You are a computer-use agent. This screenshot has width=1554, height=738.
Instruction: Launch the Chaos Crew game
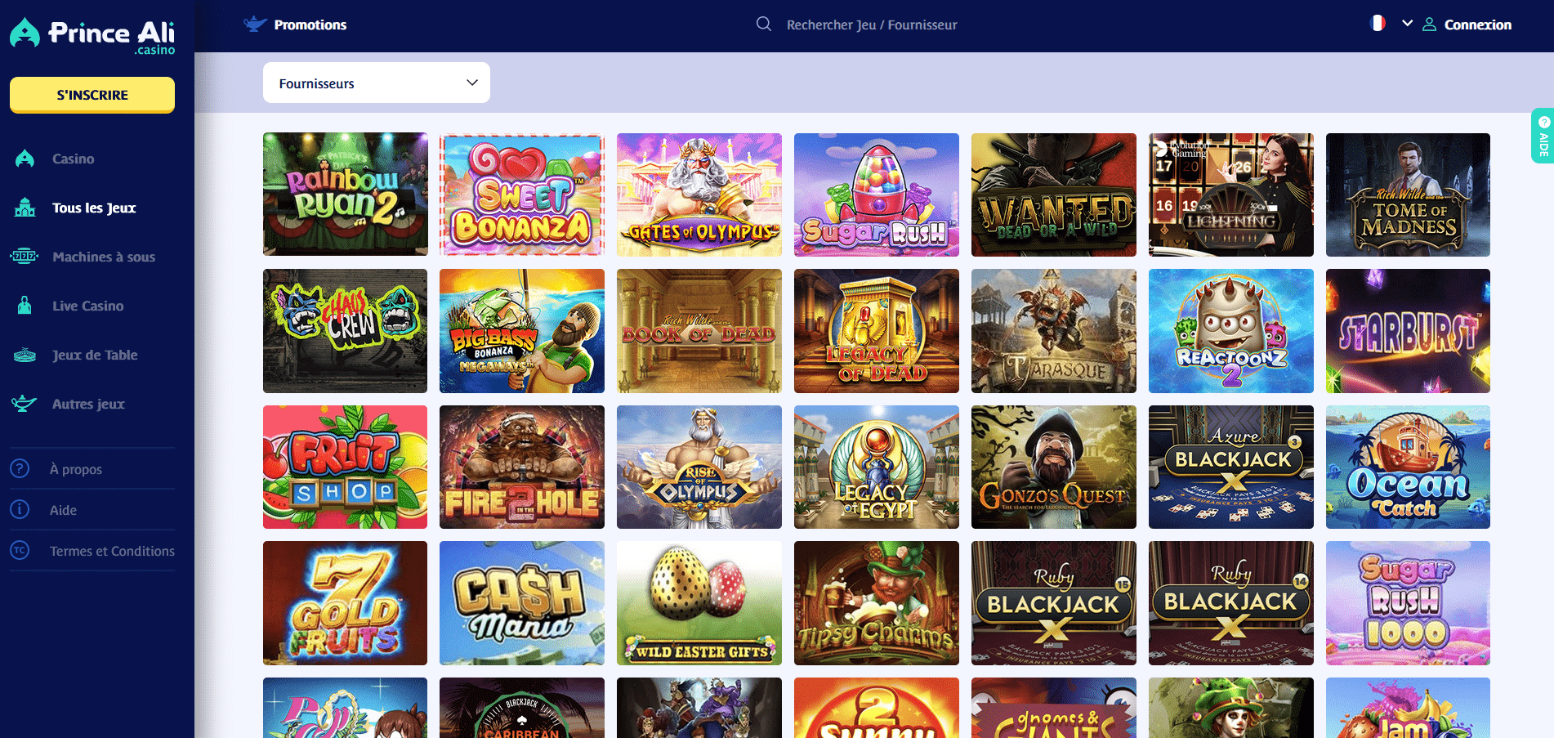pos(345,331)
